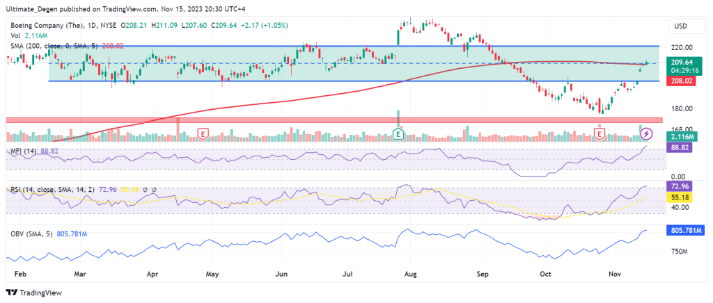Click the purple 72.96 RSI axis label
This screenshot has width=713, height=303.
tap(680, 186)
